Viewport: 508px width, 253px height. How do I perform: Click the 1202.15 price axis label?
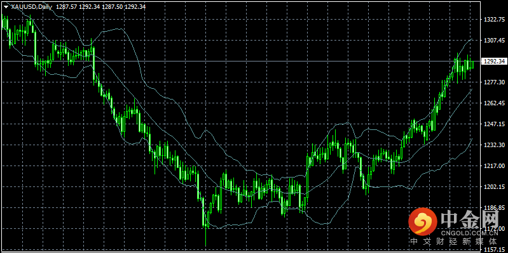coord(493,186)
